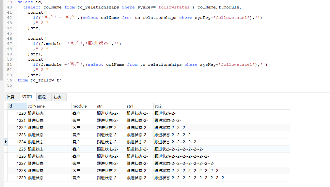330x187 pixels.
Task: Select str2 cell in row 1229
Action: (222, 178)
